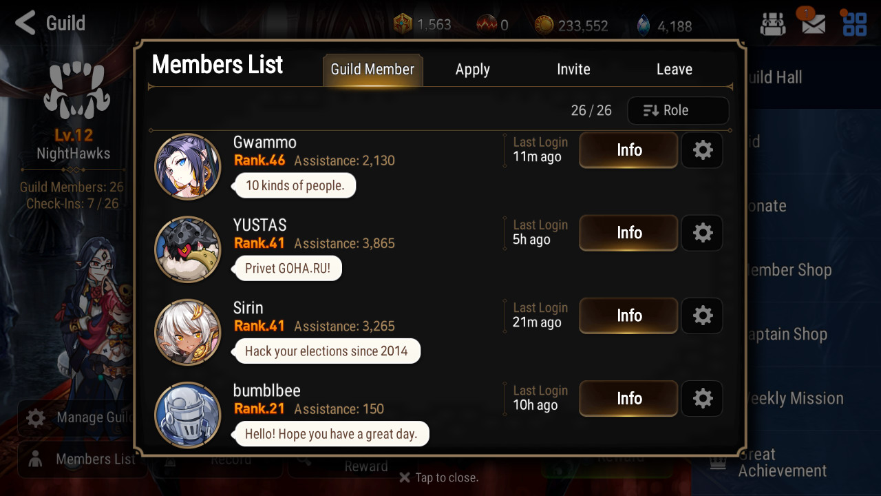This screenshot has width=881, height=496.
Task: Open settings gear for Gwammo
Action: 702,150
